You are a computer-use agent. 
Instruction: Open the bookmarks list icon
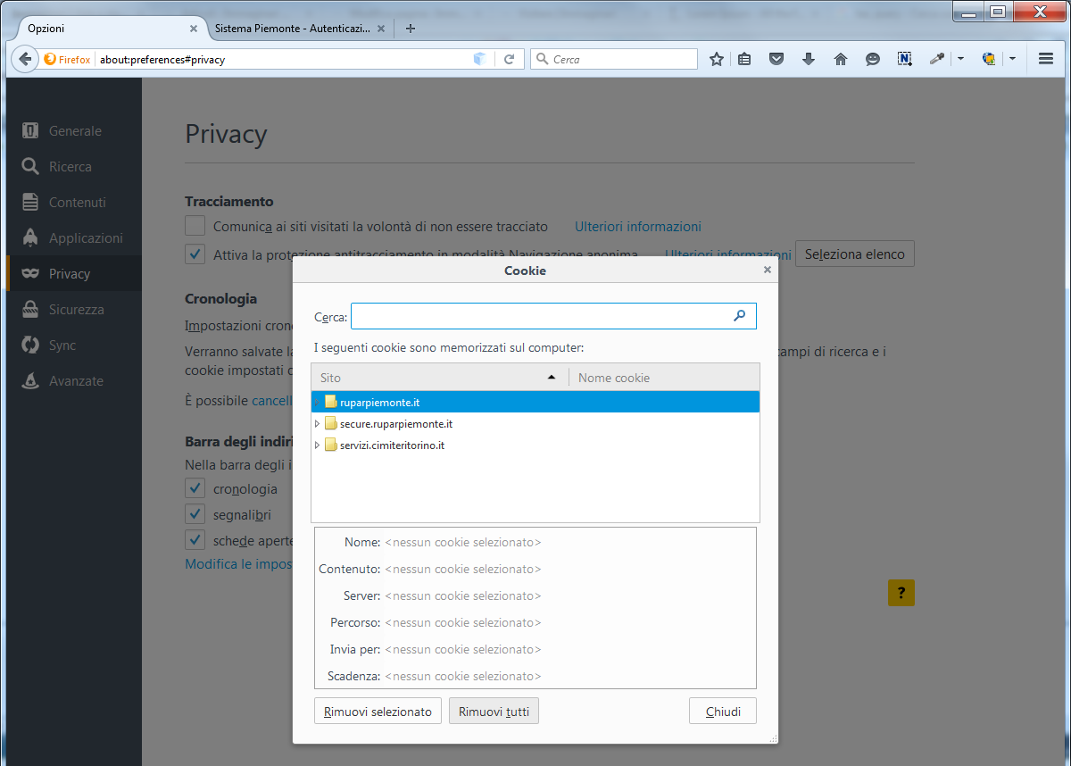coord(744,59)
